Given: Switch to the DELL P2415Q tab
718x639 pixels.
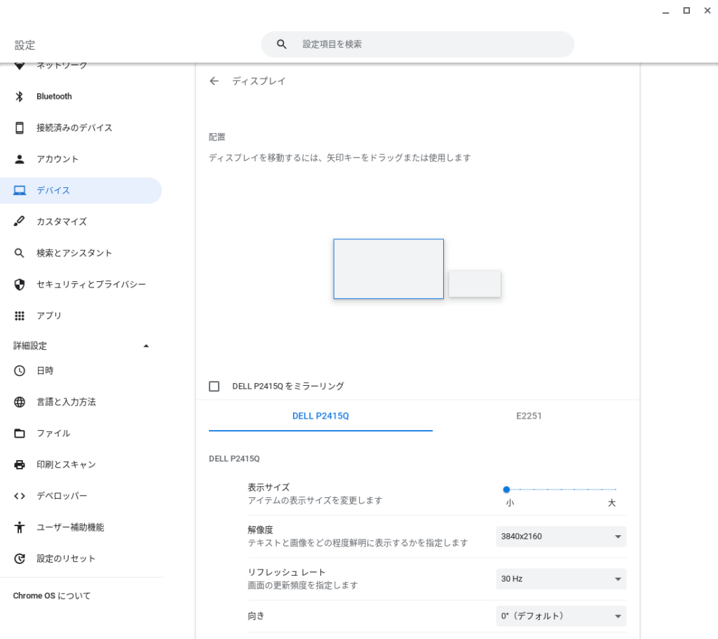Looking at the screenshot, I should click(x=320, y=416).
